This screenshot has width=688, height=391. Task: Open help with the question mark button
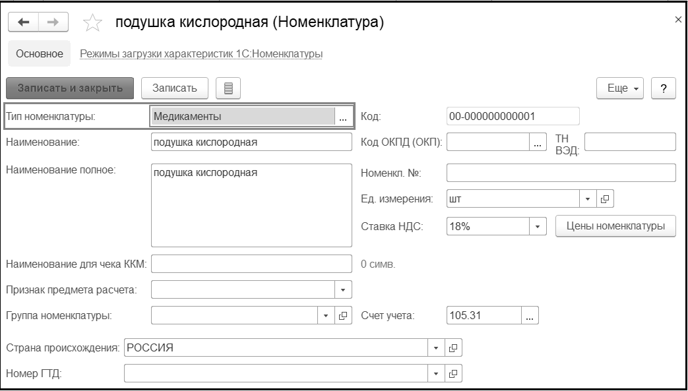tap(662, 88)
